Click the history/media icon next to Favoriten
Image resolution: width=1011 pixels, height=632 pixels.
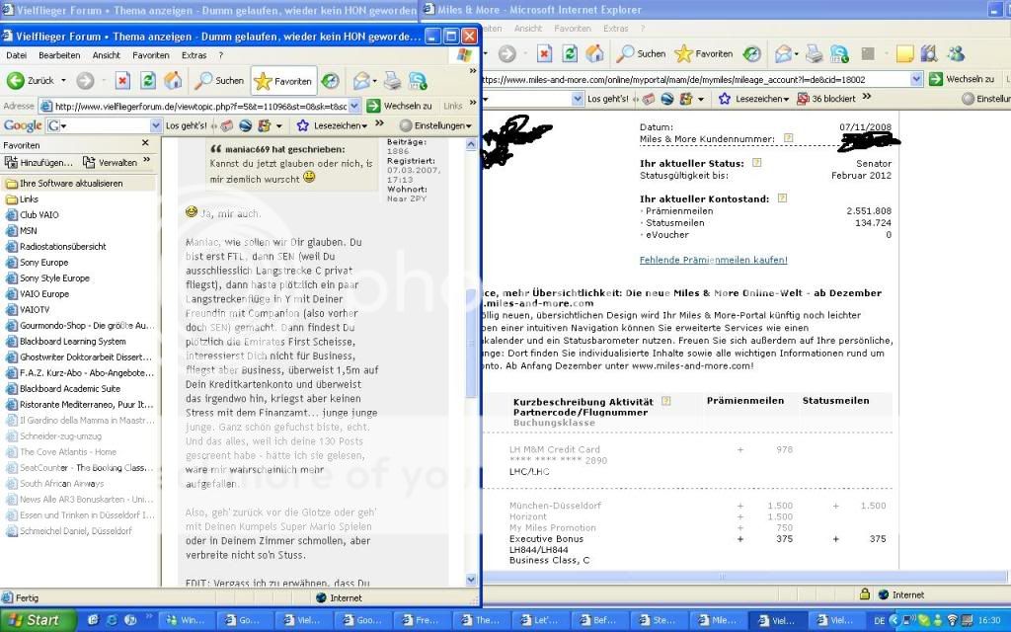point(330,81)
